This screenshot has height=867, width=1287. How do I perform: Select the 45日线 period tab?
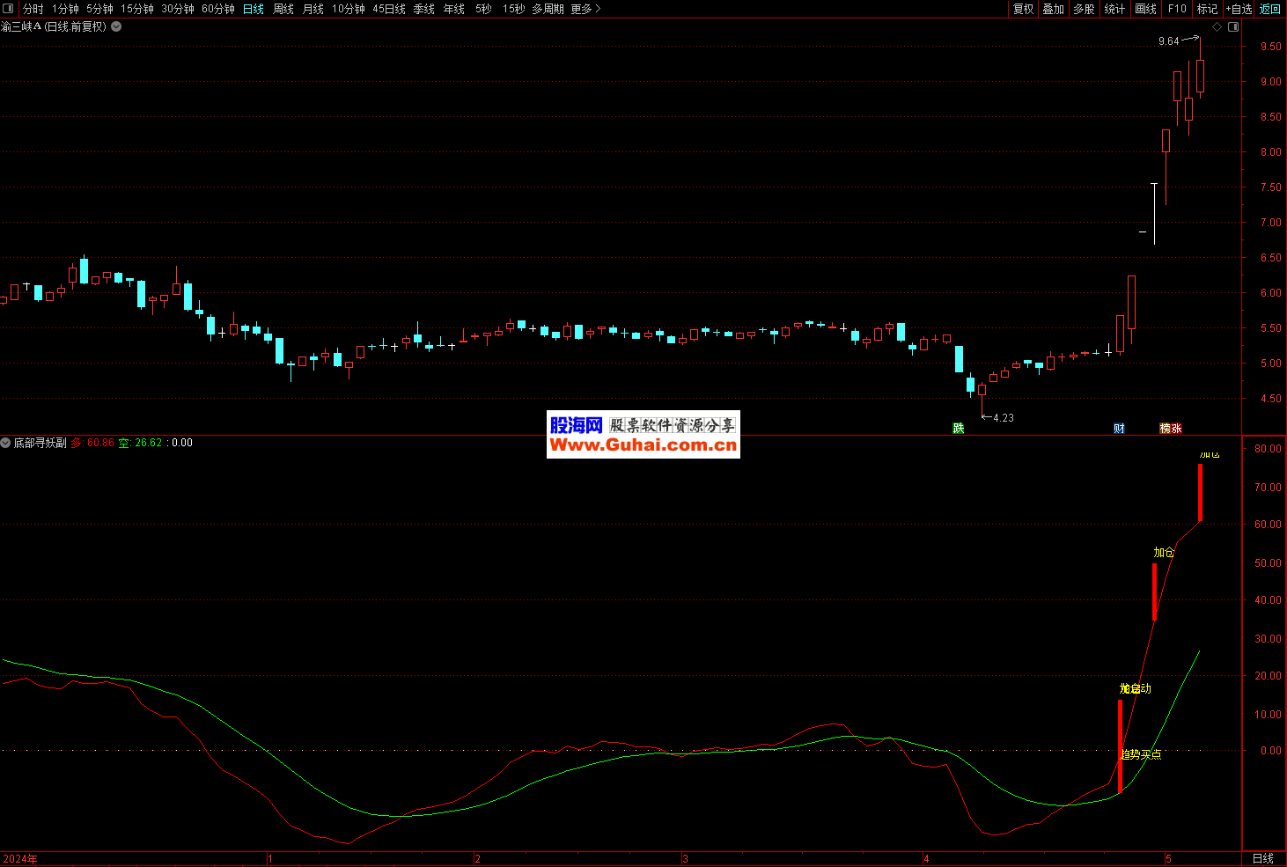[389, 9]
